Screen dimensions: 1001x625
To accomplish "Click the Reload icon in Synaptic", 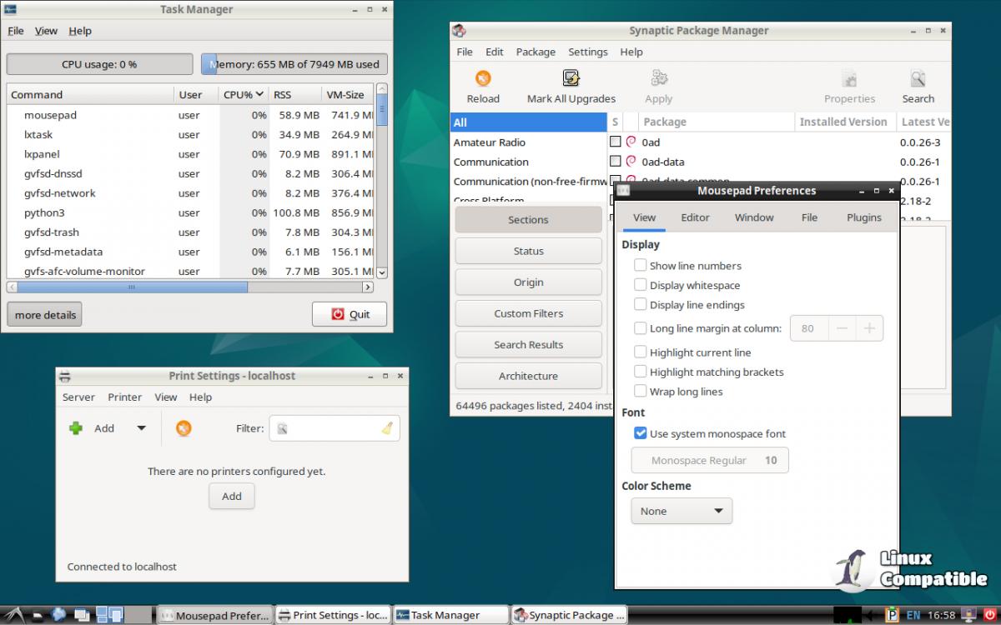I will [483, 79].
